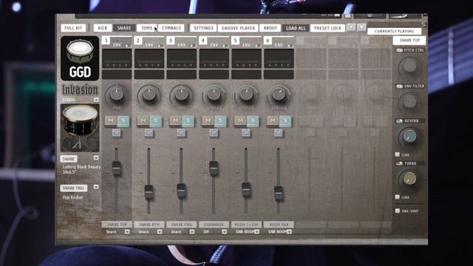This screenshot has width=473, height=266.
Task: Click the Reverb knob
Action: point(409,137)
